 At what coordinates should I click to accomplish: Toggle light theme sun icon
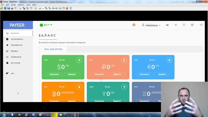pos(176,25)
